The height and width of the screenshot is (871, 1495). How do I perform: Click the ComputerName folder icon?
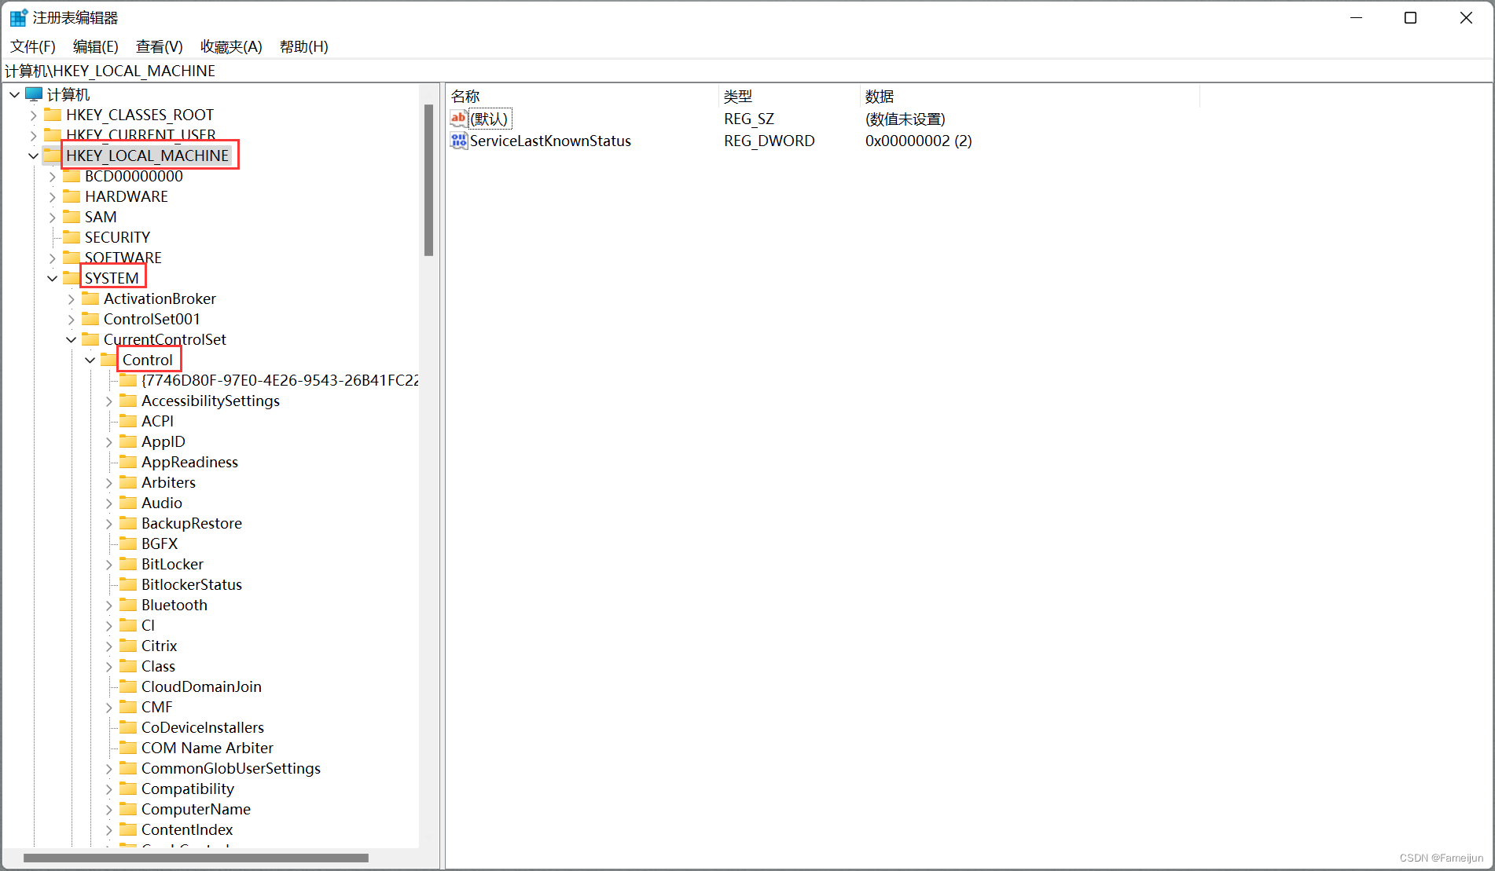tap(128, 808)
